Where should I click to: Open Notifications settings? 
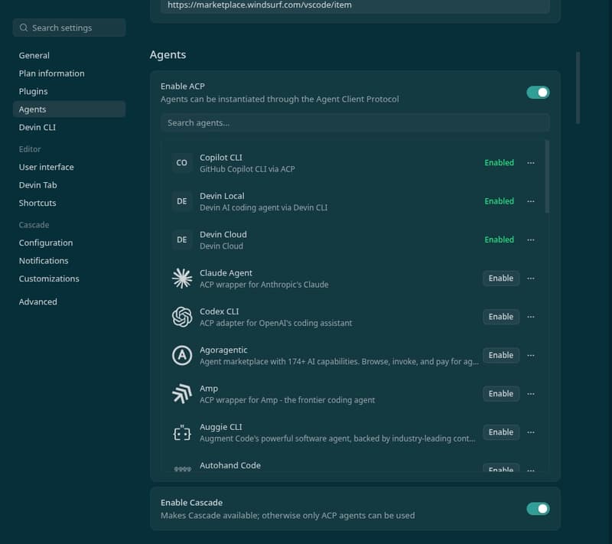click(69, 261)
